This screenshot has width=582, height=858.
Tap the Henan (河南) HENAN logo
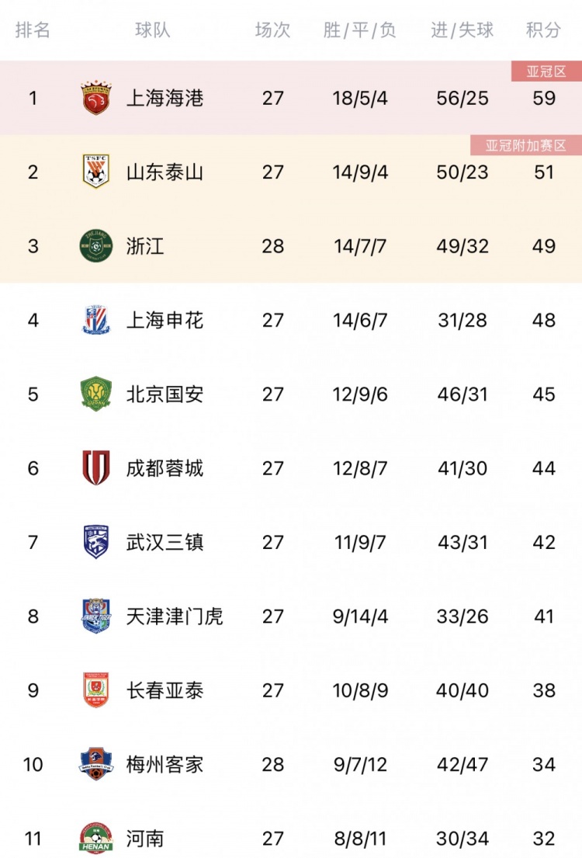[x=96, y=839]
